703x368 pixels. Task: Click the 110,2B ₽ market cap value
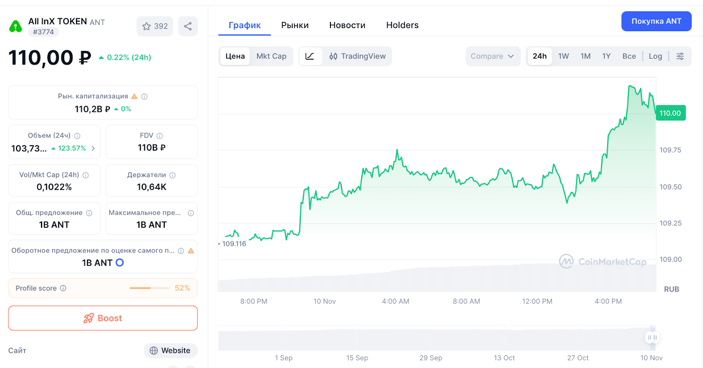pyautogui.click(x=93, y=109)
